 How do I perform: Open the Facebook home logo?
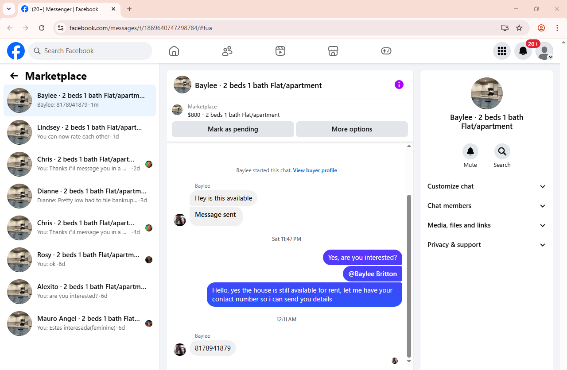[16, 51]
